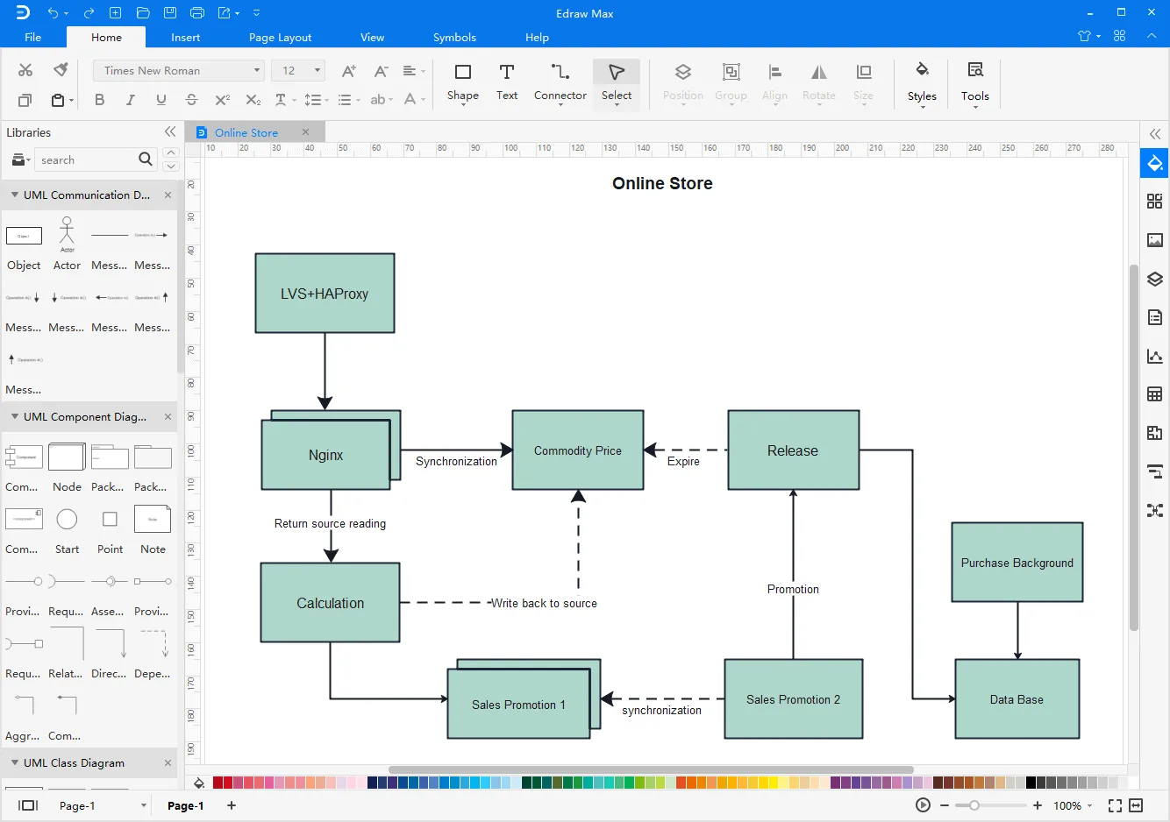Collapse the Libraries panel
The image size is (1170, 822).
coord(170,131)
